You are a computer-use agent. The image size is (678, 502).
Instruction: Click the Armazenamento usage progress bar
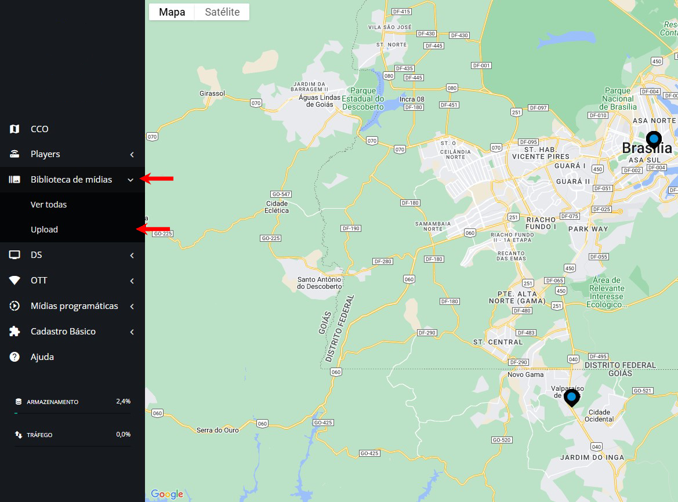pos(72,413)
